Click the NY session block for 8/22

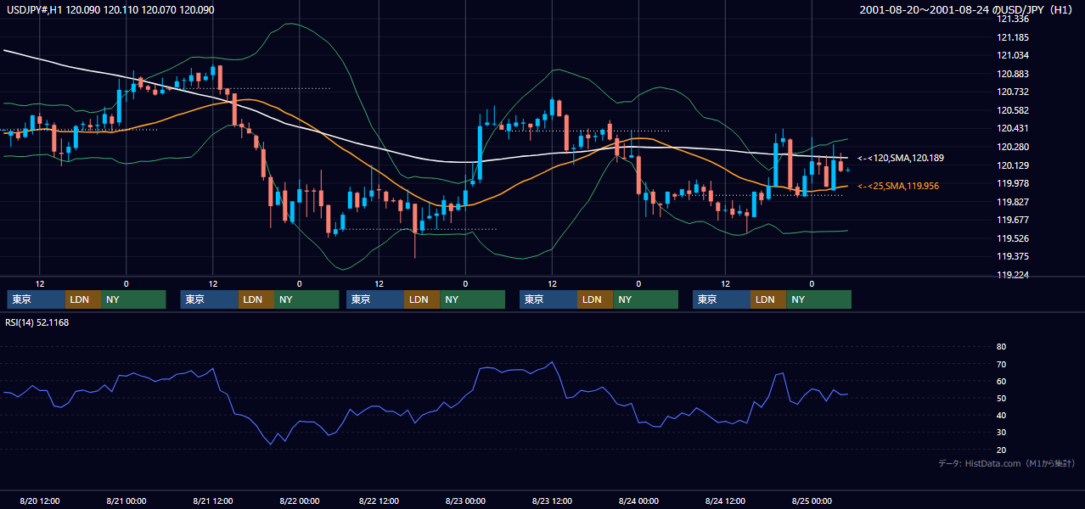[x=474, y=299]
